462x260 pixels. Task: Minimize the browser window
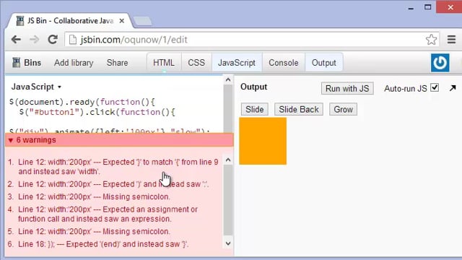411,8
